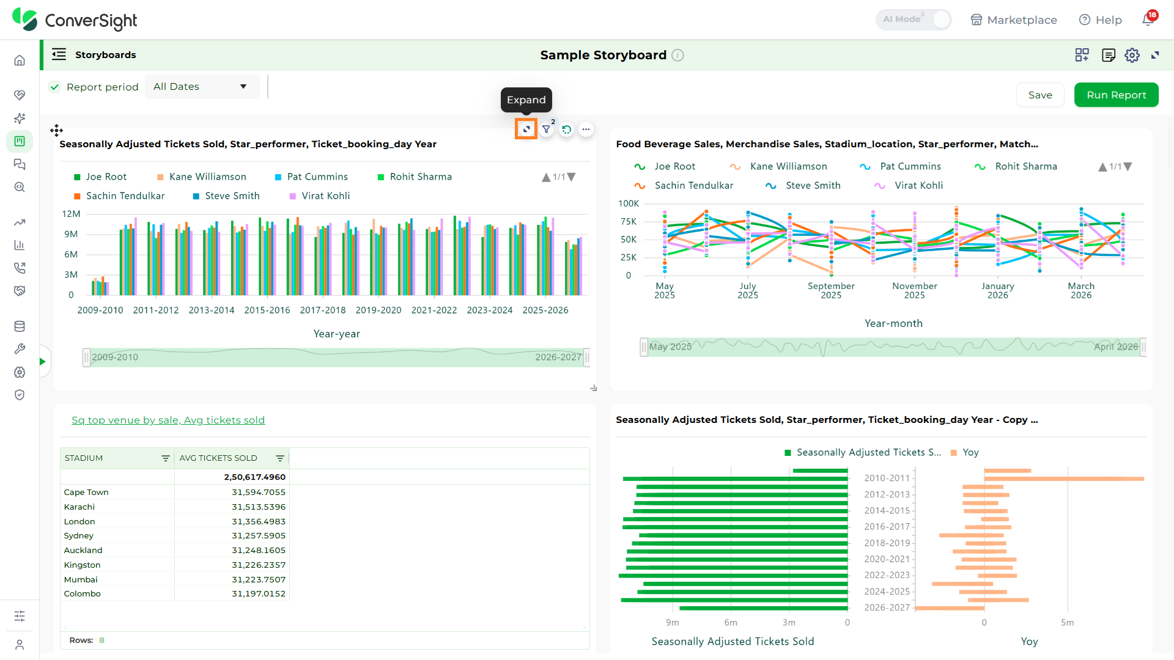Image resolution: width=1174 pixels, height=660 pixels.
Task: Open the first chart's three-dots more options
Action: pos(586,129)
